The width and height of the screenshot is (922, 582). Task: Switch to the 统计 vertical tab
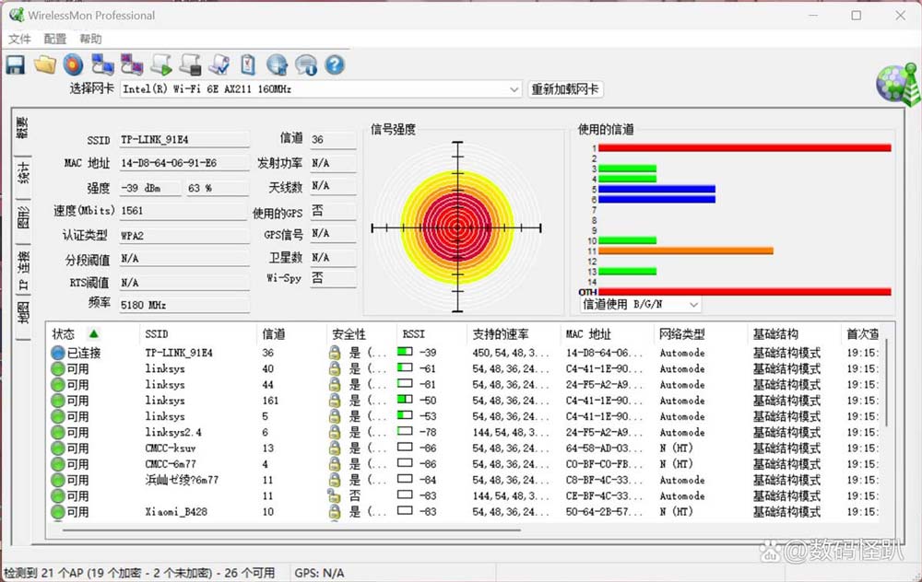22,174
